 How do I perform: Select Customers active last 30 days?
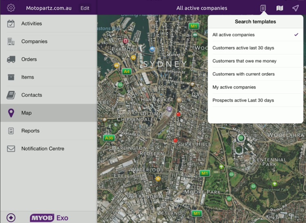[x=255, y=48]
